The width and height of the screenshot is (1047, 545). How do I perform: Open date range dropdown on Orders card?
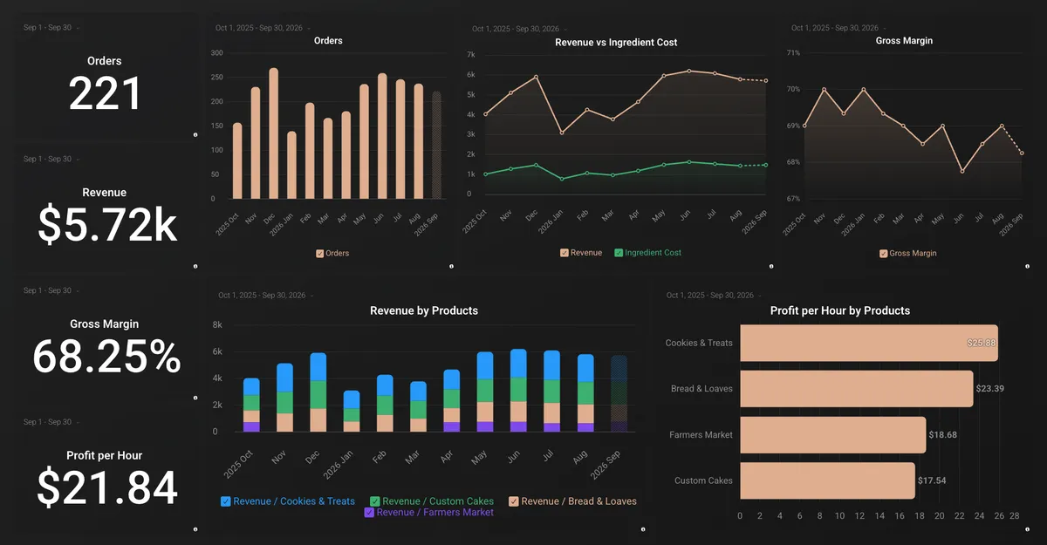[52, 28]
